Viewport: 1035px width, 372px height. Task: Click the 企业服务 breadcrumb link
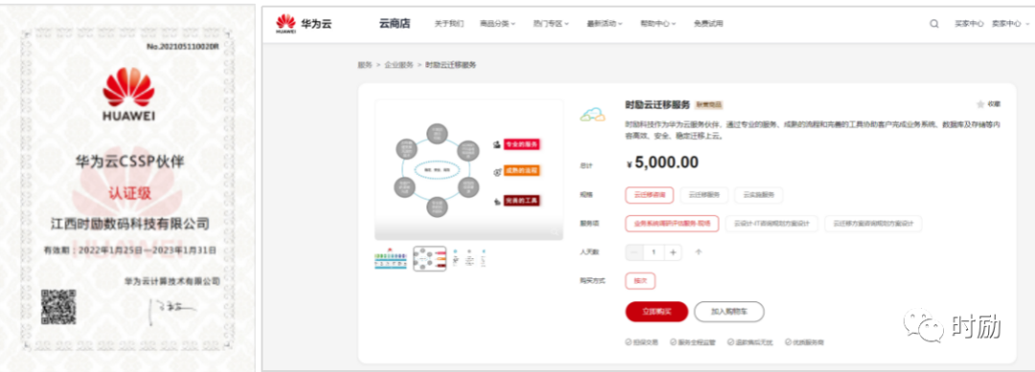click(399, 64)
